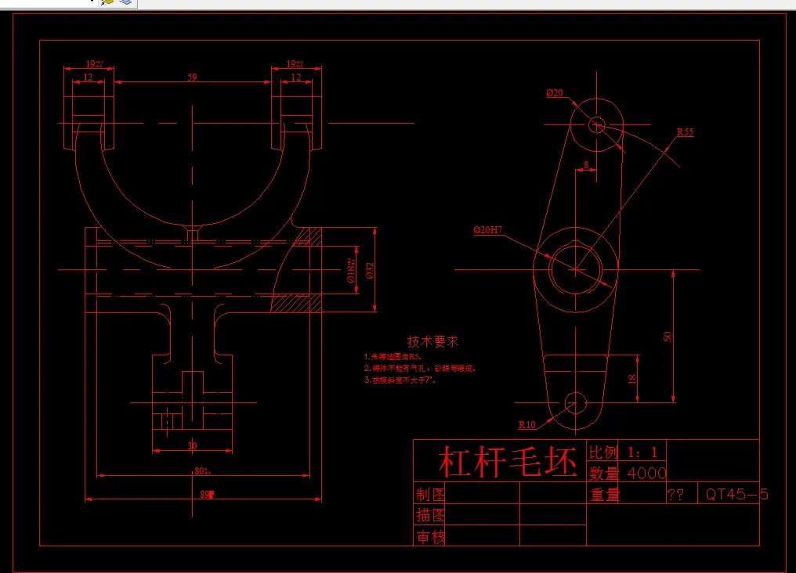Select the R10 radius label

pos(527,424)
